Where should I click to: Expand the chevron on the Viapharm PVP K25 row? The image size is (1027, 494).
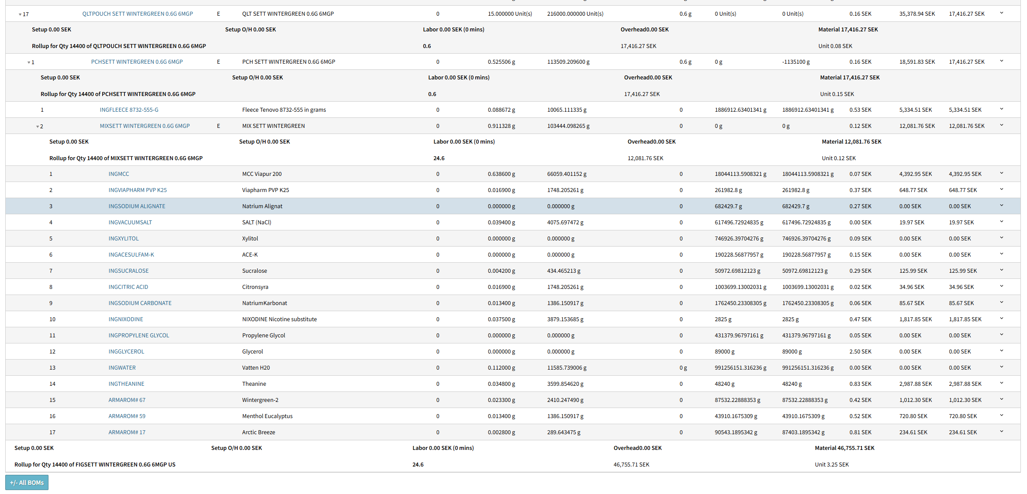click(x=1001, y=189)
